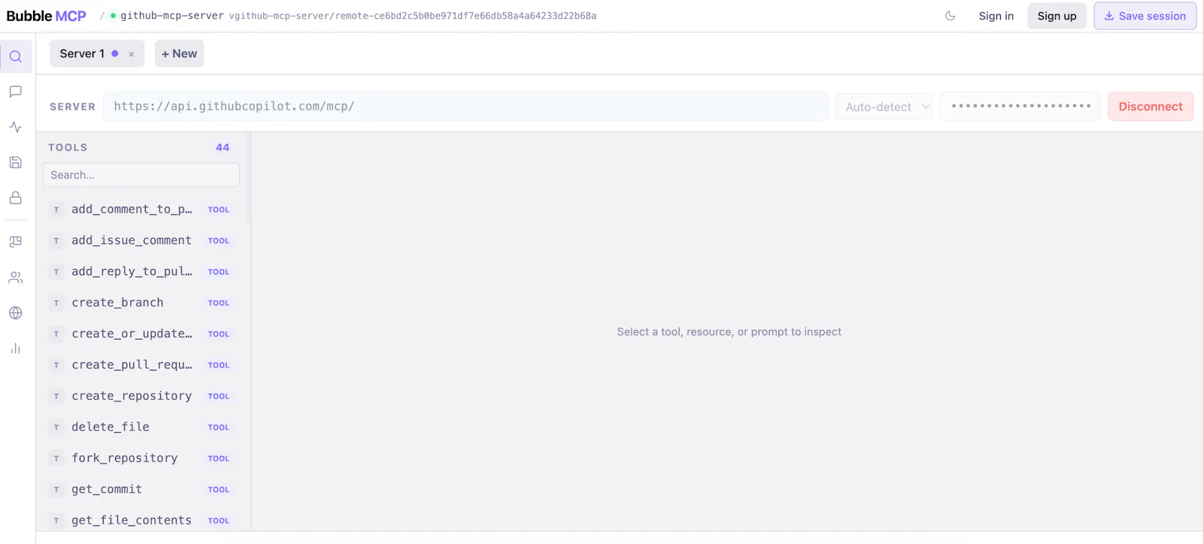Screen dimensions: 1203x544
Task: Click TOOL badge on delete_file row
Action: (x=219, y=428)
